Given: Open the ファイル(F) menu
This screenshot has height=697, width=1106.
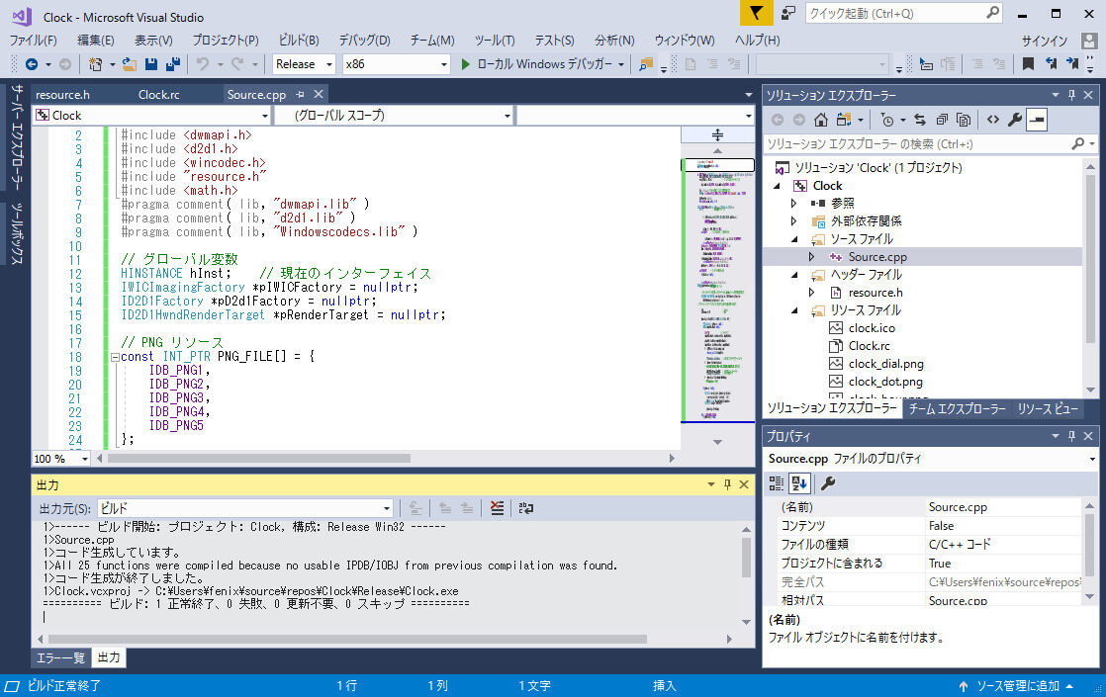Looking at the screenshot, I should 34,41.
